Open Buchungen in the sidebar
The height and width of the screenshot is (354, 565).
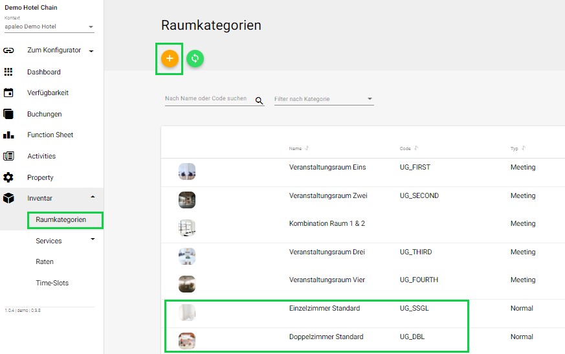44,114
